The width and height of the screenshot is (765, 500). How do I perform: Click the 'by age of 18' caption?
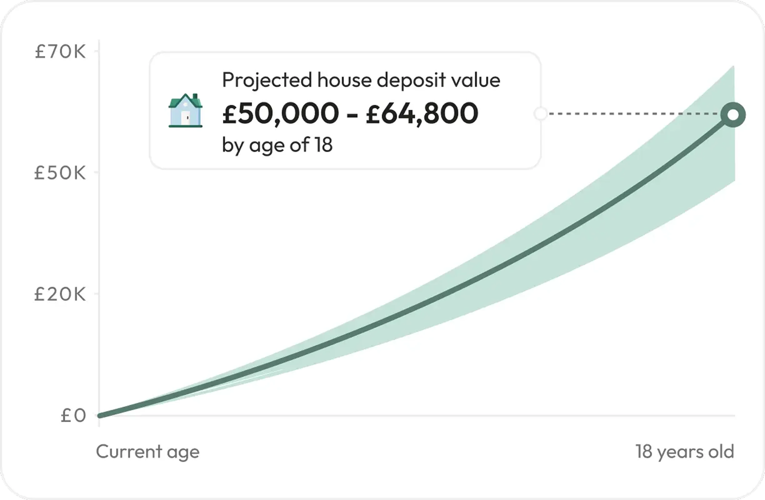click(277, 145)
